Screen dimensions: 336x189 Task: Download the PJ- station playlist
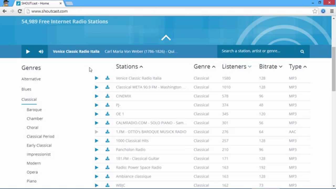pyautogui.click(x=107, y=105)
